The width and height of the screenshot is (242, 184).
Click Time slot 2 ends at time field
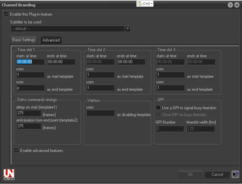coord(131,62)
